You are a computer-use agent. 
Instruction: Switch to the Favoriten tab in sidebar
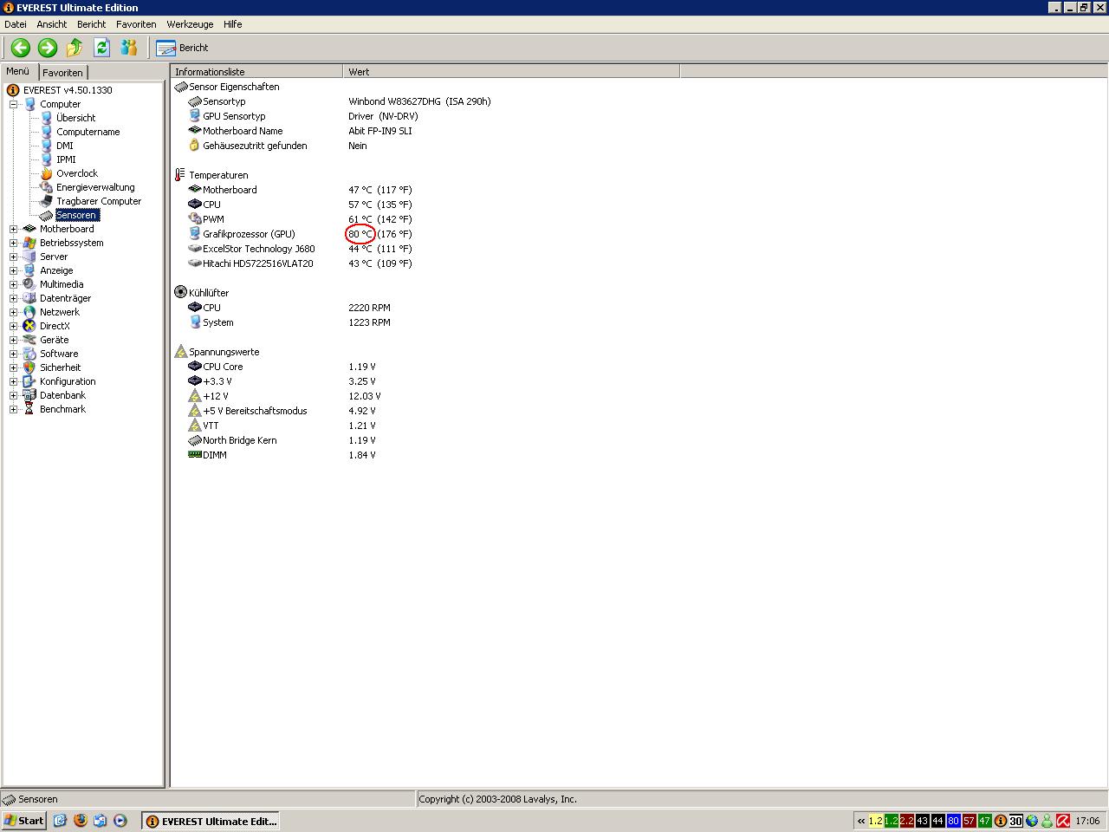point(62,73)
